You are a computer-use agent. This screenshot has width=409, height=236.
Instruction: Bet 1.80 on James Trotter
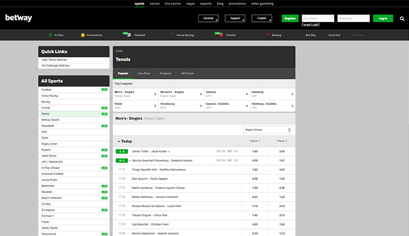(x=255, y=151)
